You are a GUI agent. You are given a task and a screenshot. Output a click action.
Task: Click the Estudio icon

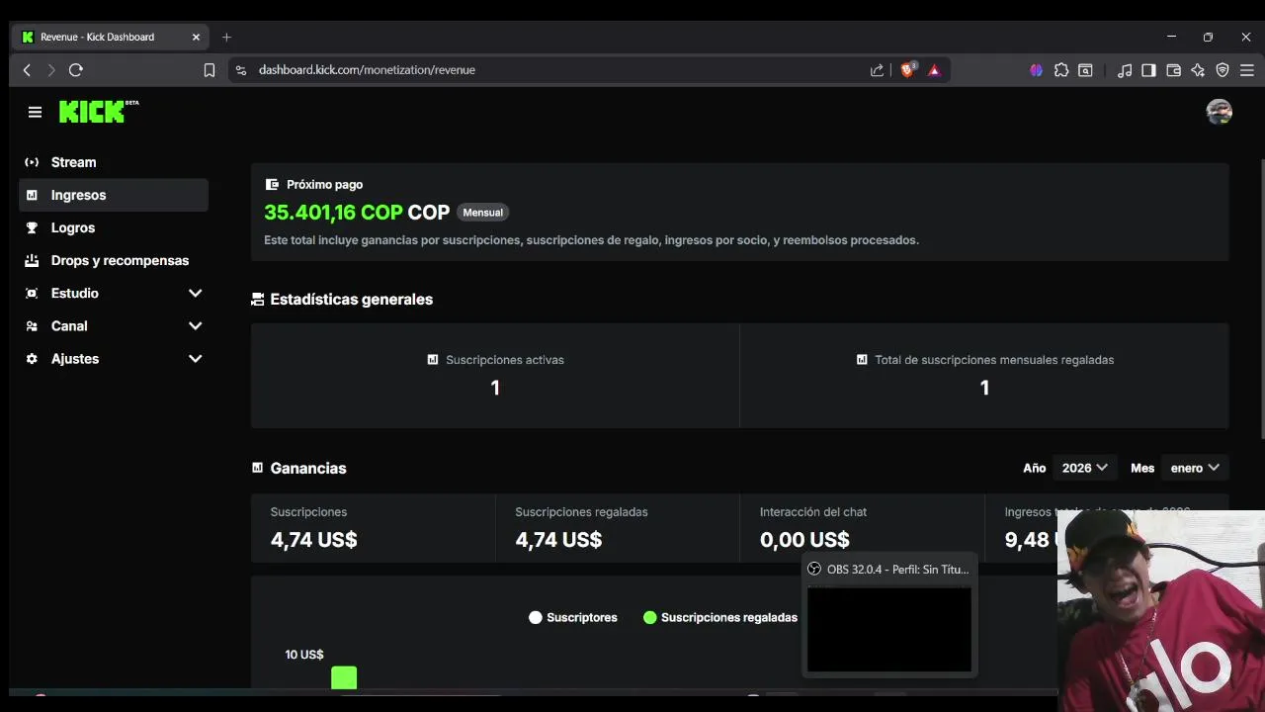pos(32,293)
